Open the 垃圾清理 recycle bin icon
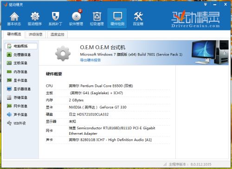Screen dimensions: 232x169 (97, 17)
